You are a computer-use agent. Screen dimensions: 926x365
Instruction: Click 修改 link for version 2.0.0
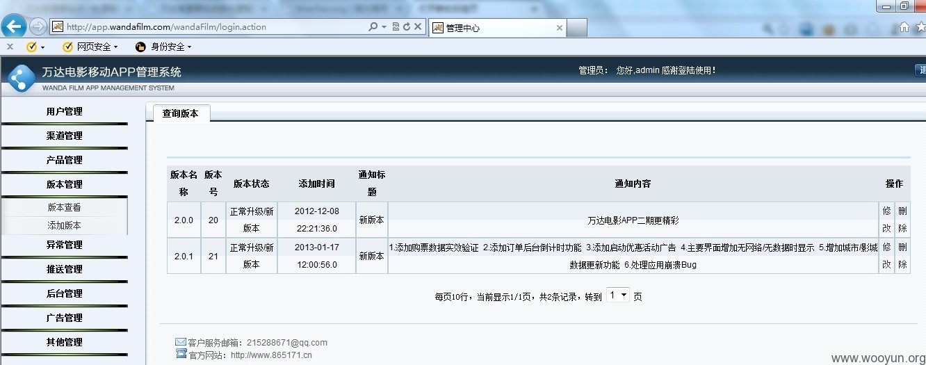(x=886, y=220)
